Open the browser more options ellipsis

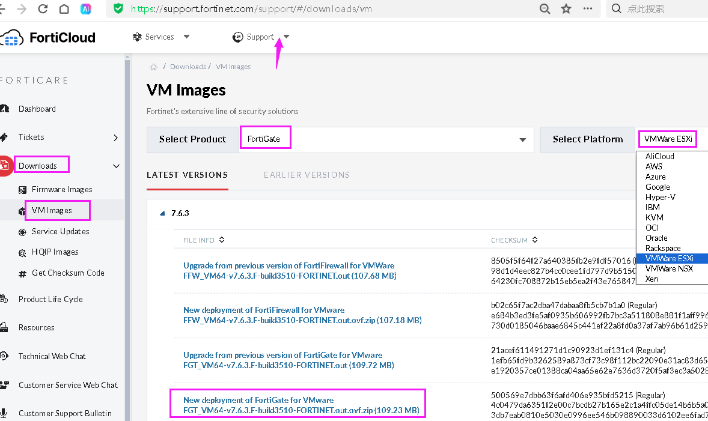point(587,8)
